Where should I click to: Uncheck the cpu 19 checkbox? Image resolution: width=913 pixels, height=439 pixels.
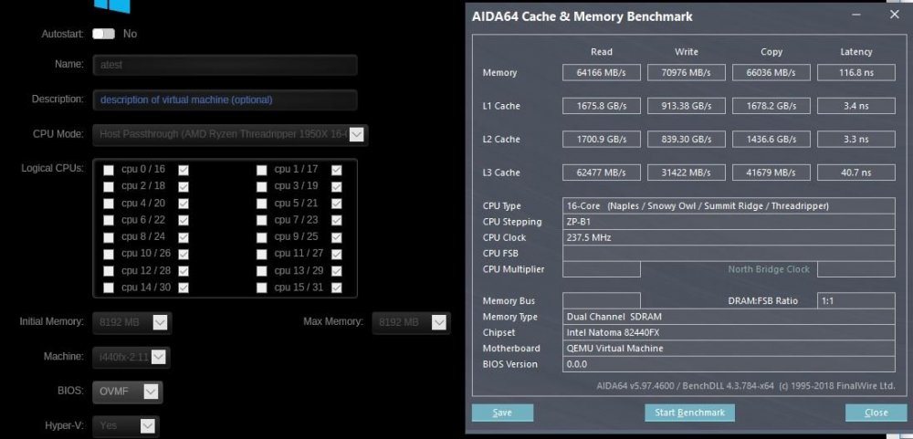point(337,187)
